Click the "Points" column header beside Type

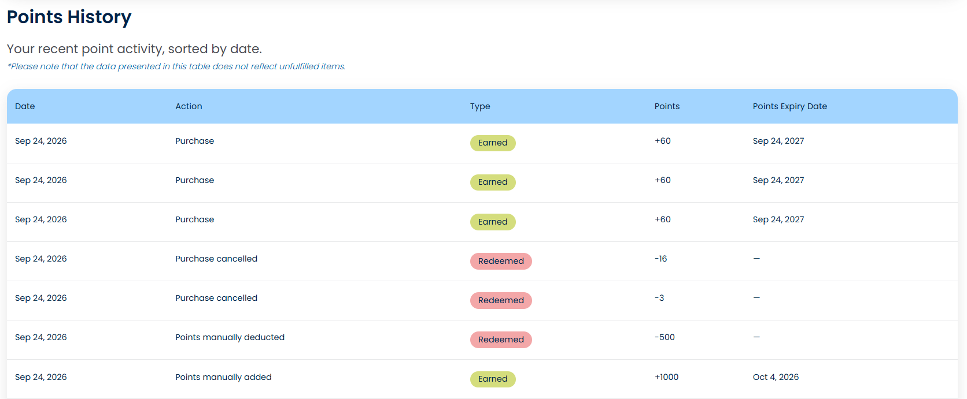(667, 106)
